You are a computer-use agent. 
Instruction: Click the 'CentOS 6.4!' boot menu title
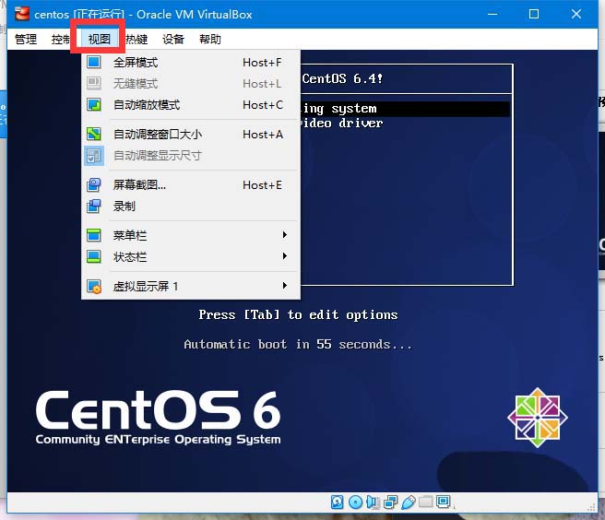342,78
